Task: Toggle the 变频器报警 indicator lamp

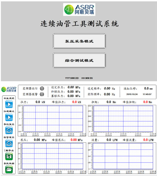Action: 42,95
